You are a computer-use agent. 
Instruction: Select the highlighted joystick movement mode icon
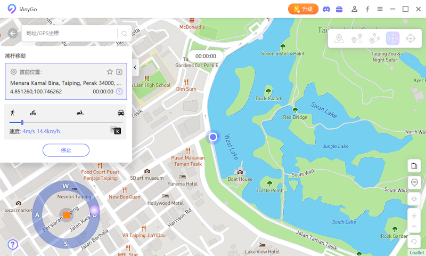tap(392, 38)
